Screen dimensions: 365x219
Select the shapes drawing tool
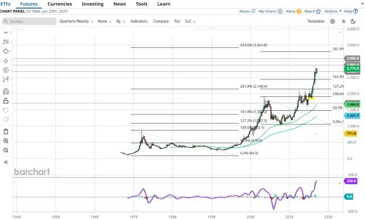[6, 51]
